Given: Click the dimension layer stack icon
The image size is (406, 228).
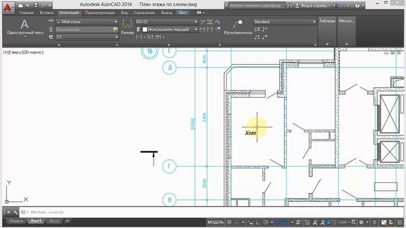Looking at the screenshot, I should click(x=138, y=30).
